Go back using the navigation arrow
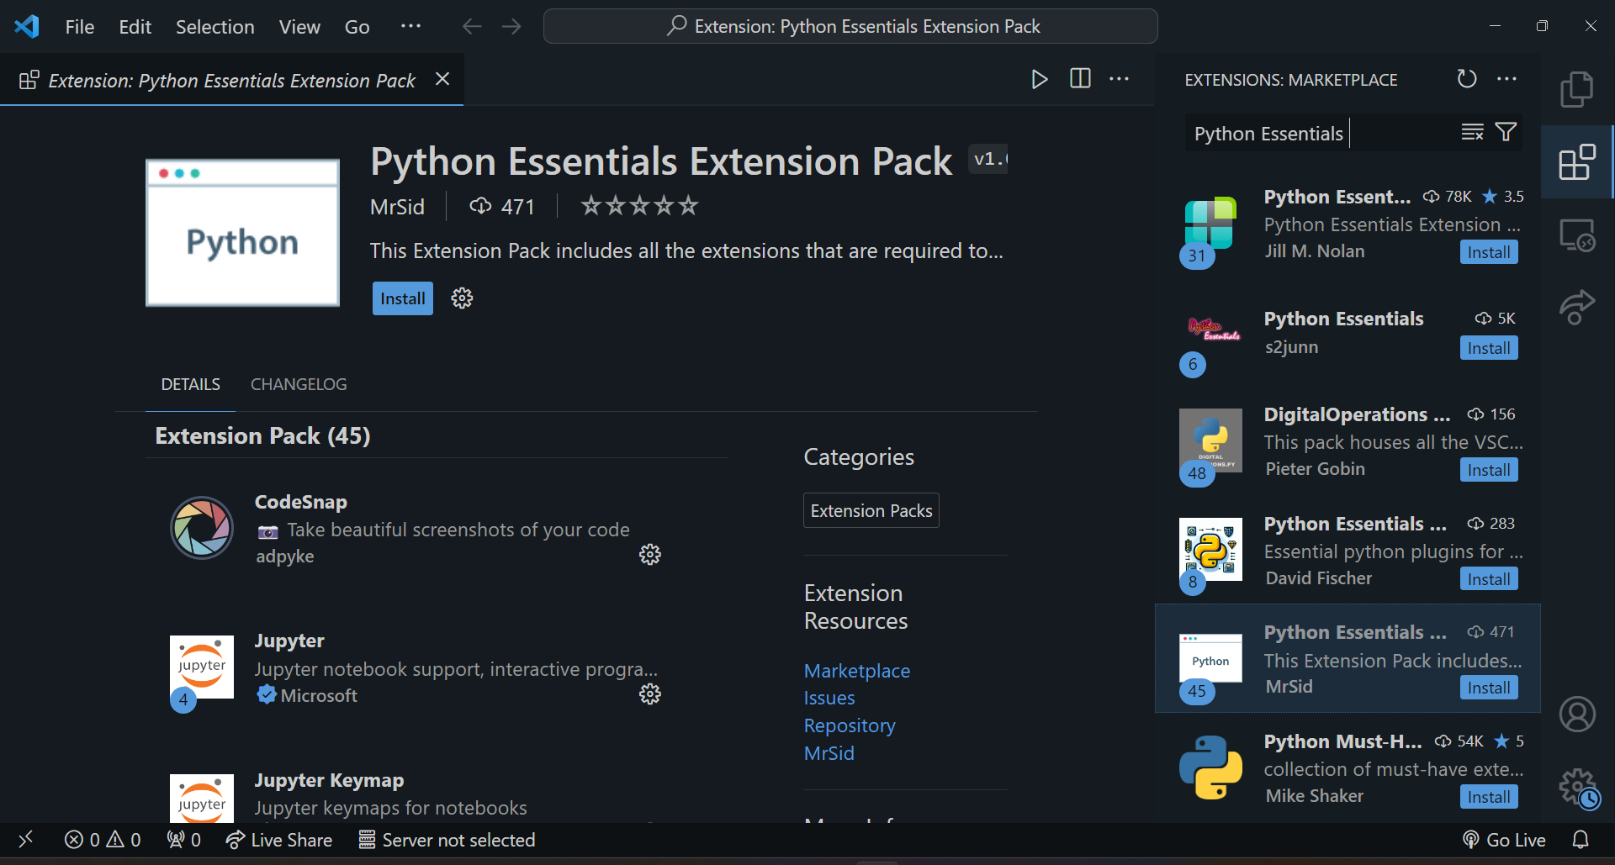 point(472,27)
